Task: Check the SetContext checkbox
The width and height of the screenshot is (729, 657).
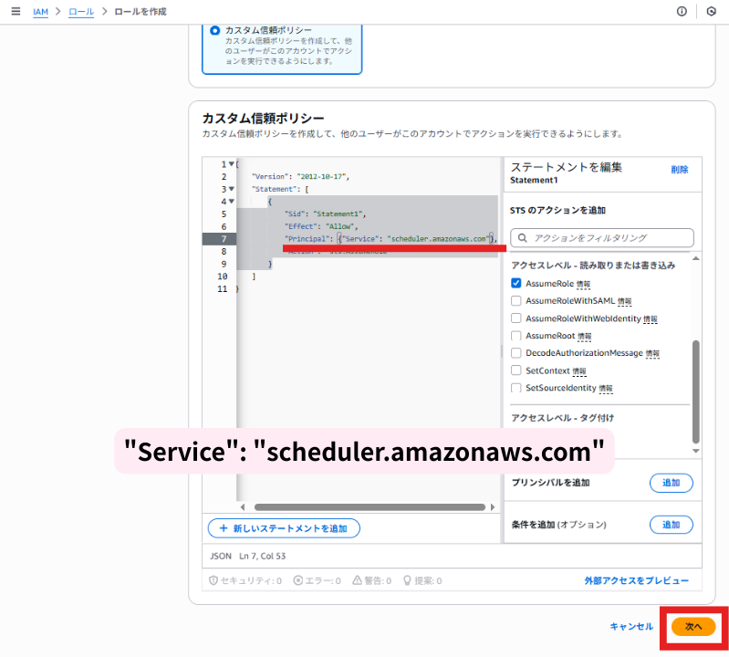Action: tap(516, 370)
